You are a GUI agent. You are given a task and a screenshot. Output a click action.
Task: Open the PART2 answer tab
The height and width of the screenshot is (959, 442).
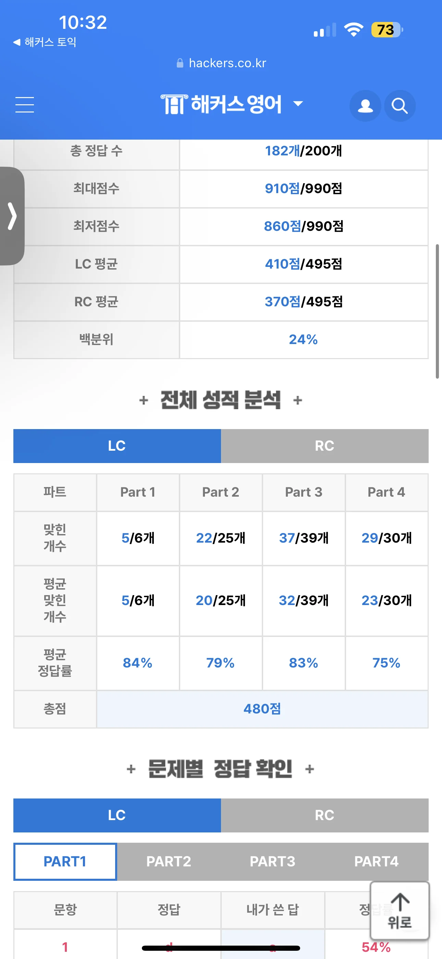tap(169, 862)
